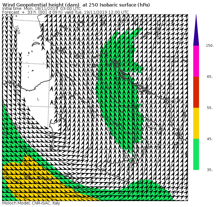
Task: Click the green 35–45 legend color band
Action: [x=196, y=154]
